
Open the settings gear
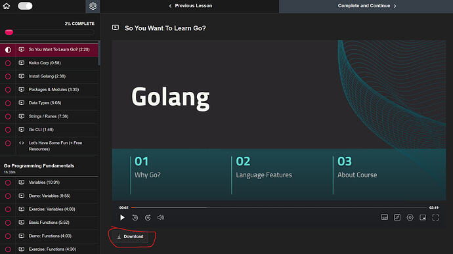93,6
